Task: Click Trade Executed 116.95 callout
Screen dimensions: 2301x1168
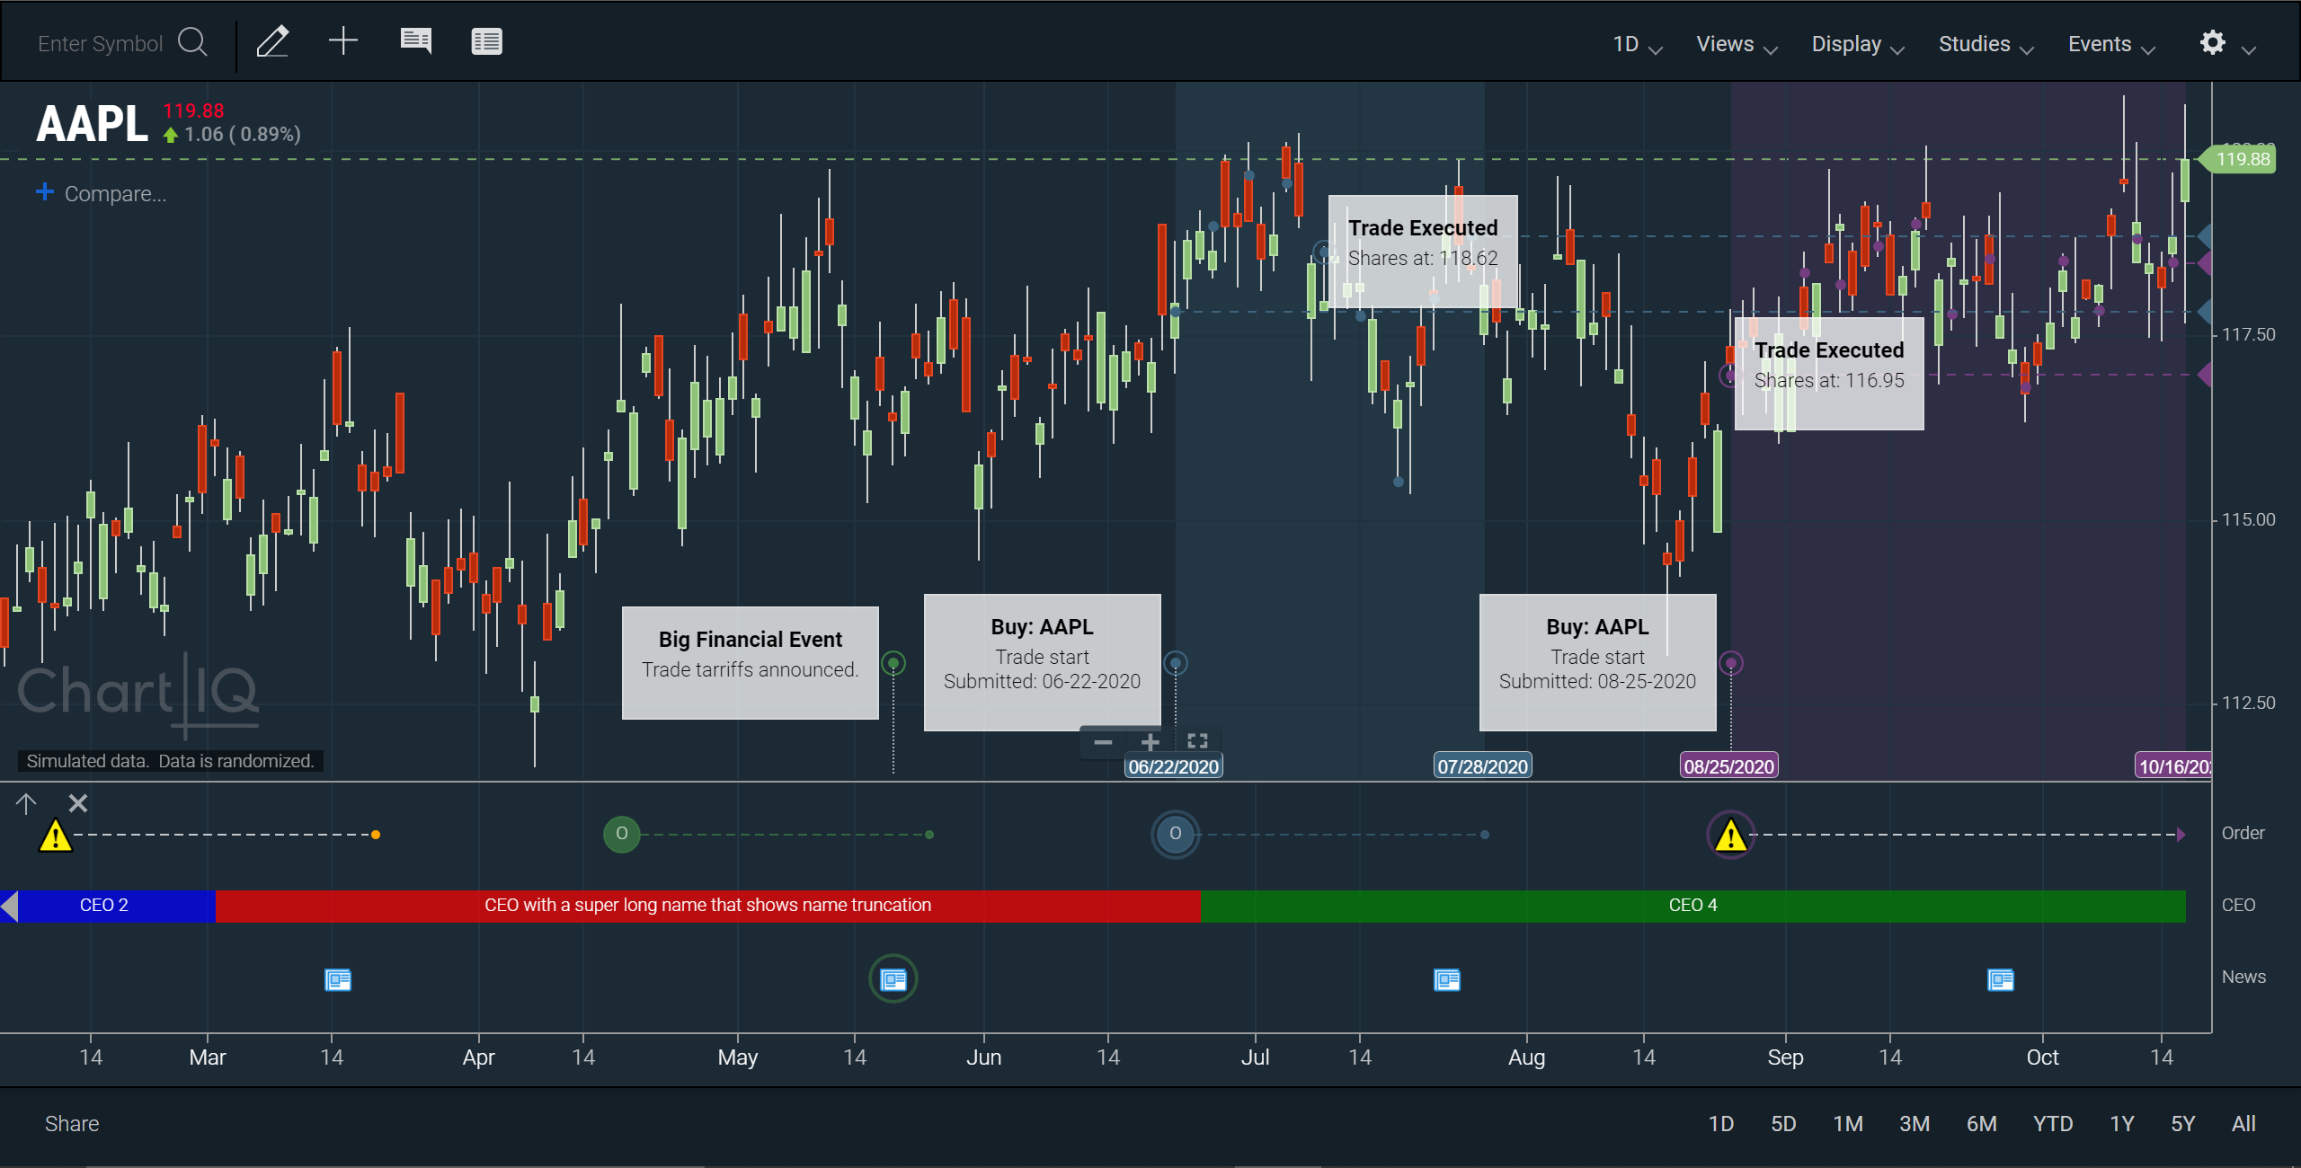Action: tap(1830, 374)
